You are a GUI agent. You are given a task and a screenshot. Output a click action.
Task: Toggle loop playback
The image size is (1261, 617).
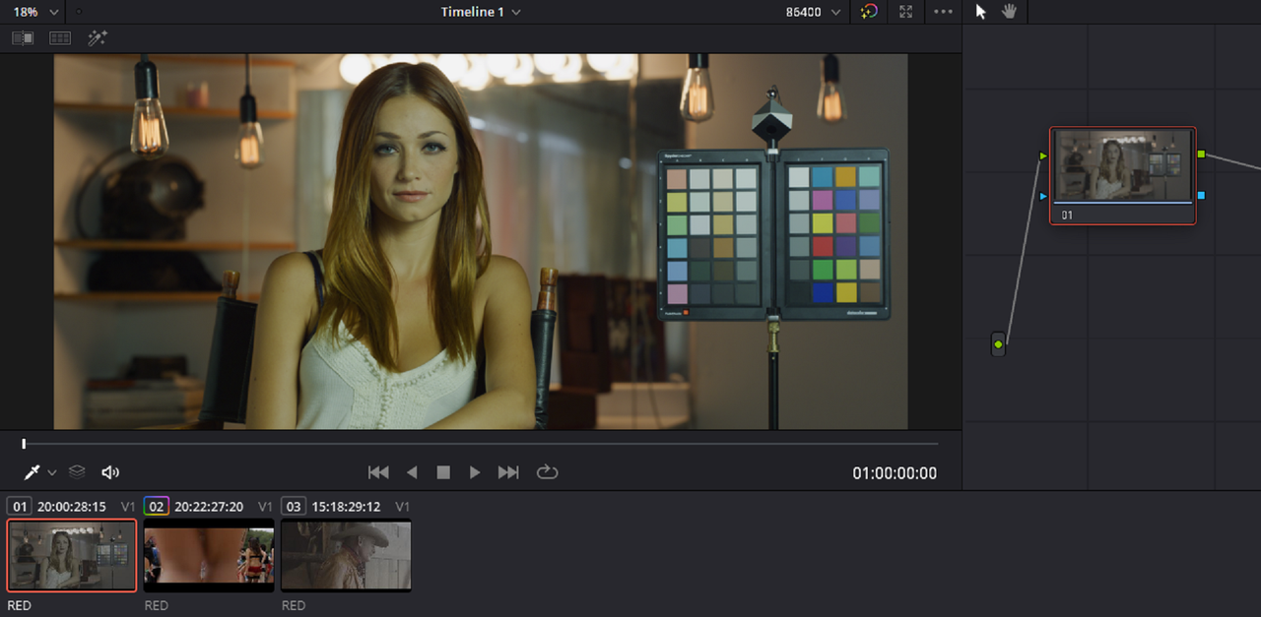pyautogui.click(x=547, y=472)
